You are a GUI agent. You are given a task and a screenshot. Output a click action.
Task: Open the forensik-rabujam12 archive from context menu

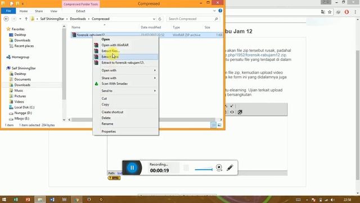(106, 39)
